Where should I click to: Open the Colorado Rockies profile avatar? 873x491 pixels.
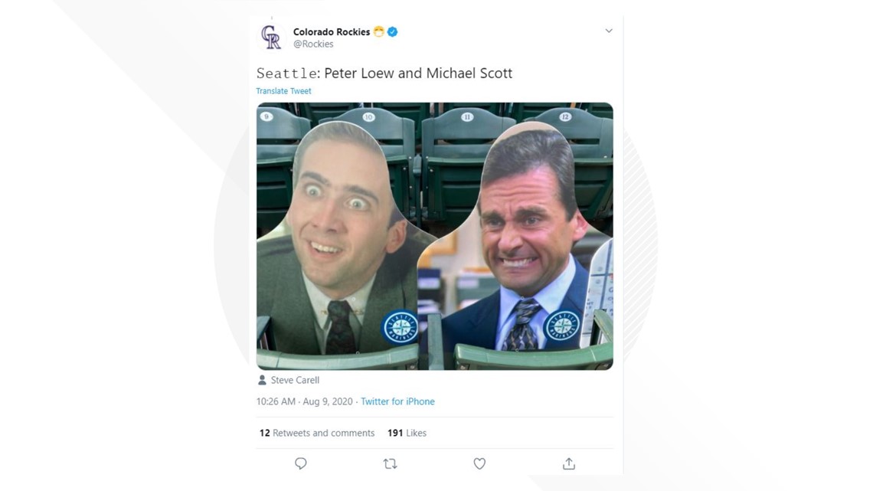coord(271,38)
